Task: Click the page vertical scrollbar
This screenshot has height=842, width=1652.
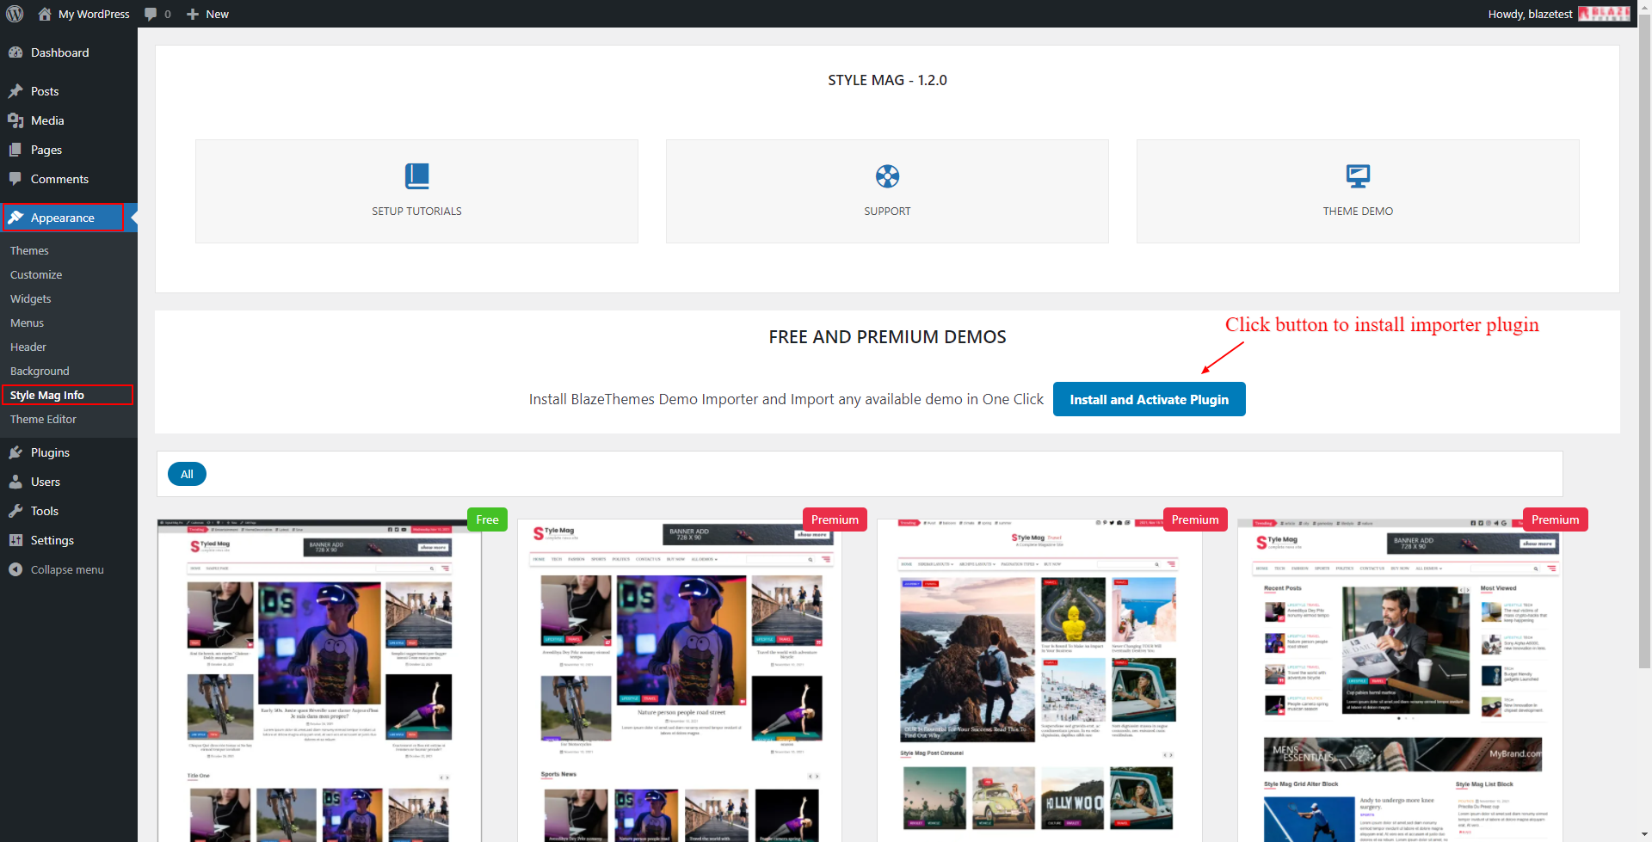Action: 1644,344
